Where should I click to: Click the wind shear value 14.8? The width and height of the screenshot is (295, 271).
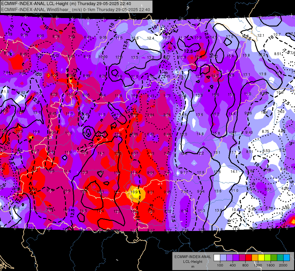200,134
